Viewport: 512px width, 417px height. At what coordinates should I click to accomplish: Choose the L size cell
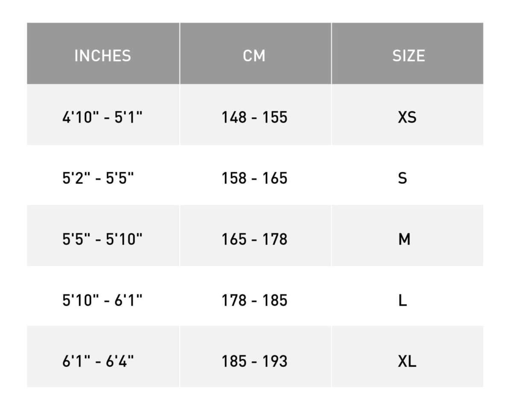402,301
